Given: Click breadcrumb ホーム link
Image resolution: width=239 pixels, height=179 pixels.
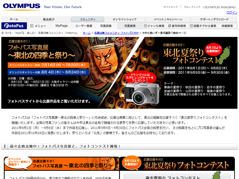Looking at the screenshot, I should pyautogui.click(x=87, y=33).
